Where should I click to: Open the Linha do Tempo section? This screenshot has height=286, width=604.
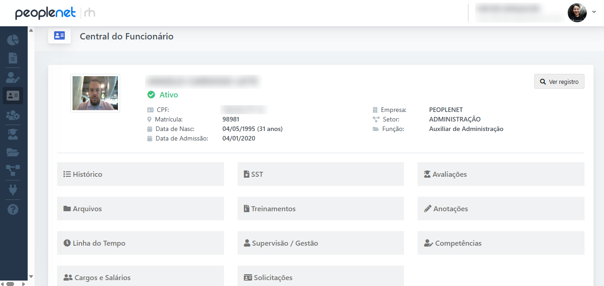[141, 243]
